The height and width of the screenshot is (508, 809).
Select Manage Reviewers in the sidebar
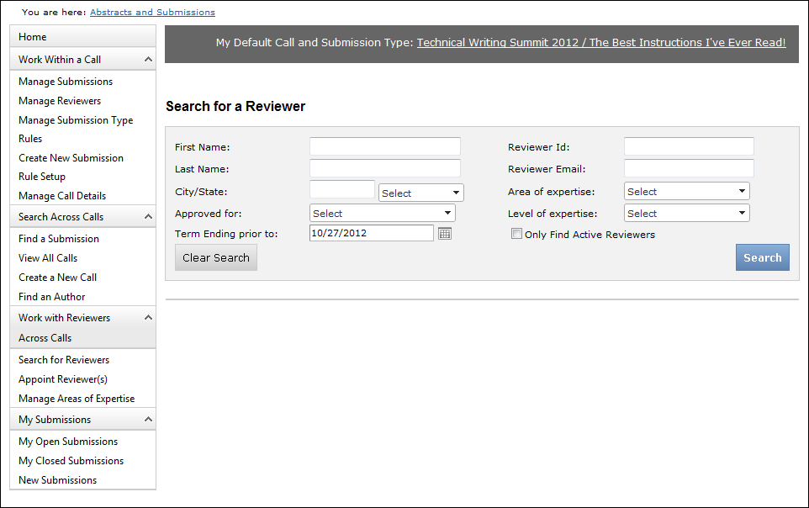59,100
